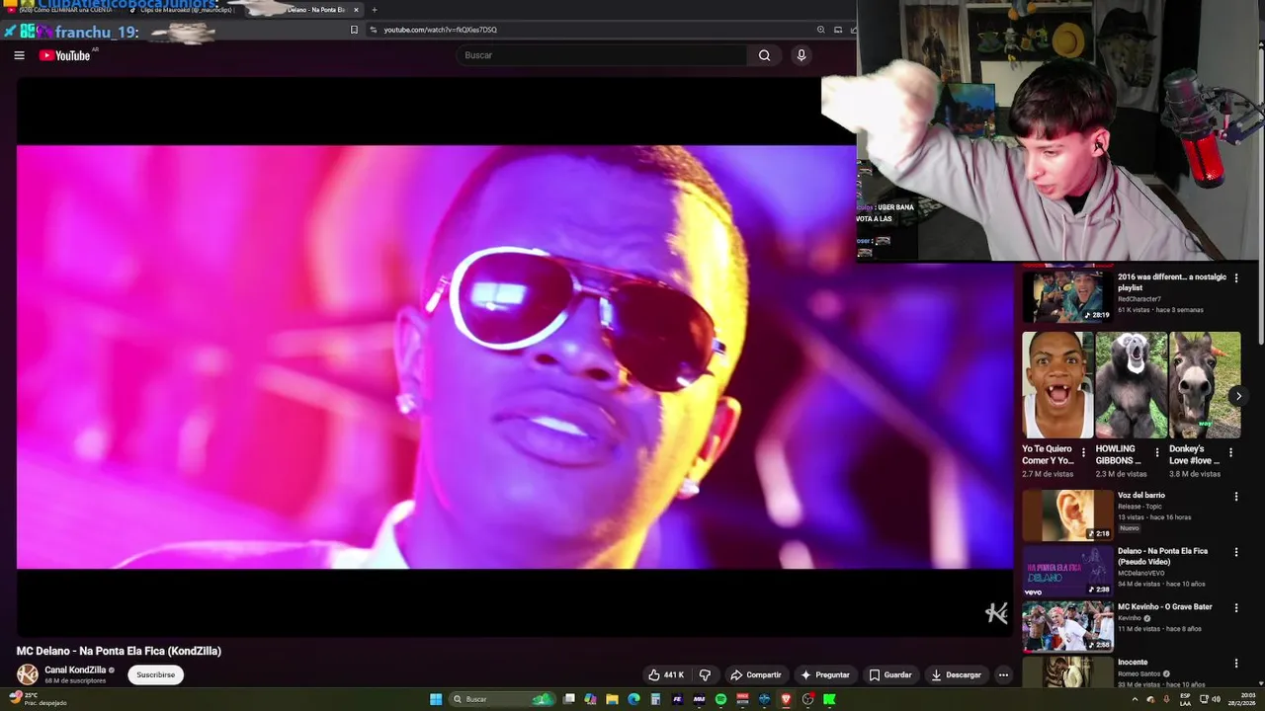
Task: Select the Delano - Na Ponta Ela tab
Action: click(306, 10)
